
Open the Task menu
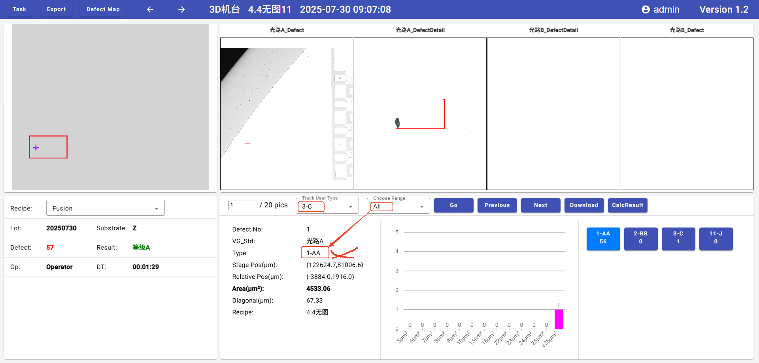pyautogui.click(x=19, y=9)
